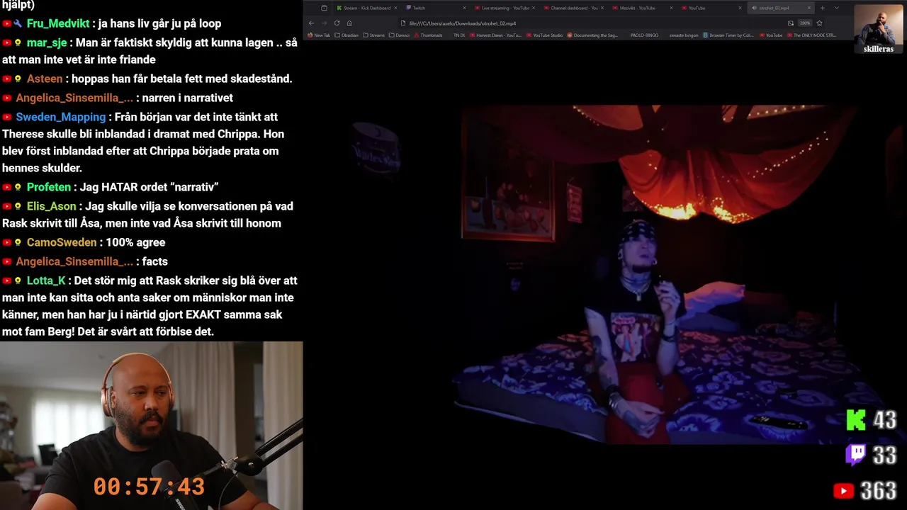Expand the list all tabs dropdown

pos(836,8)
